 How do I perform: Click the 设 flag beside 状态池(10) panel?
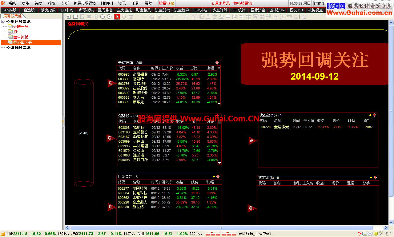coord(252,140)
